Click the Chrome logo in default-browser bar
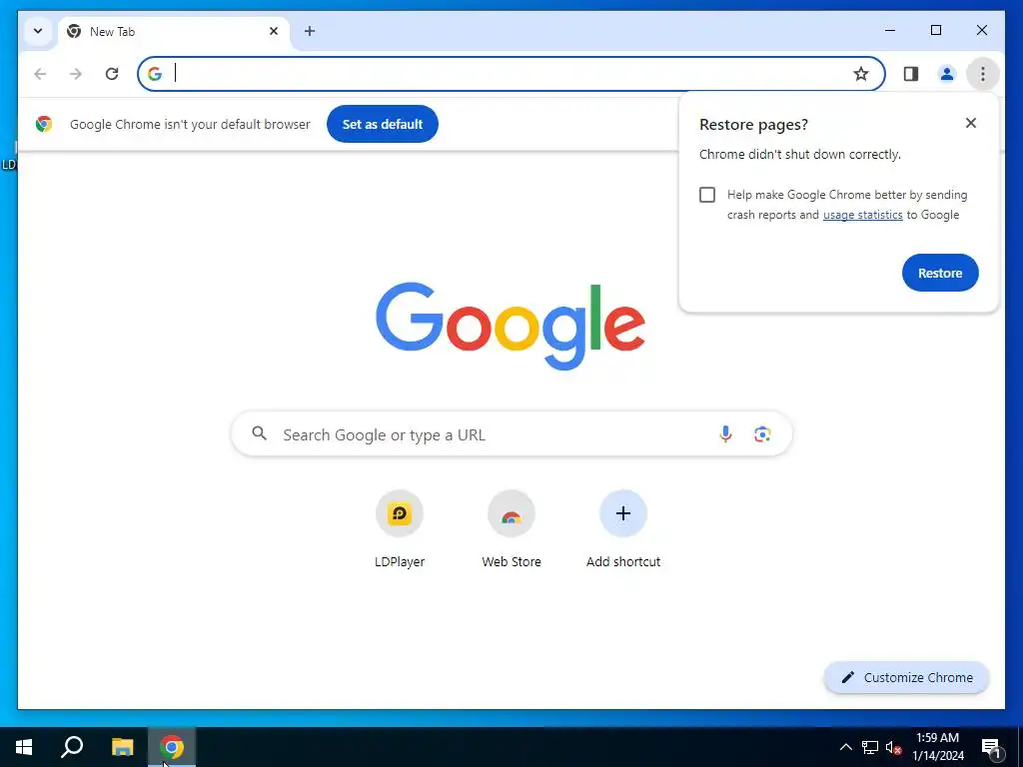 44,124
